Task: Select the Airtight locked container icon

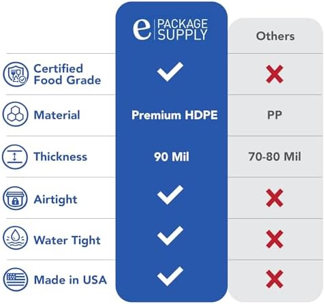Action: [15, 198]
